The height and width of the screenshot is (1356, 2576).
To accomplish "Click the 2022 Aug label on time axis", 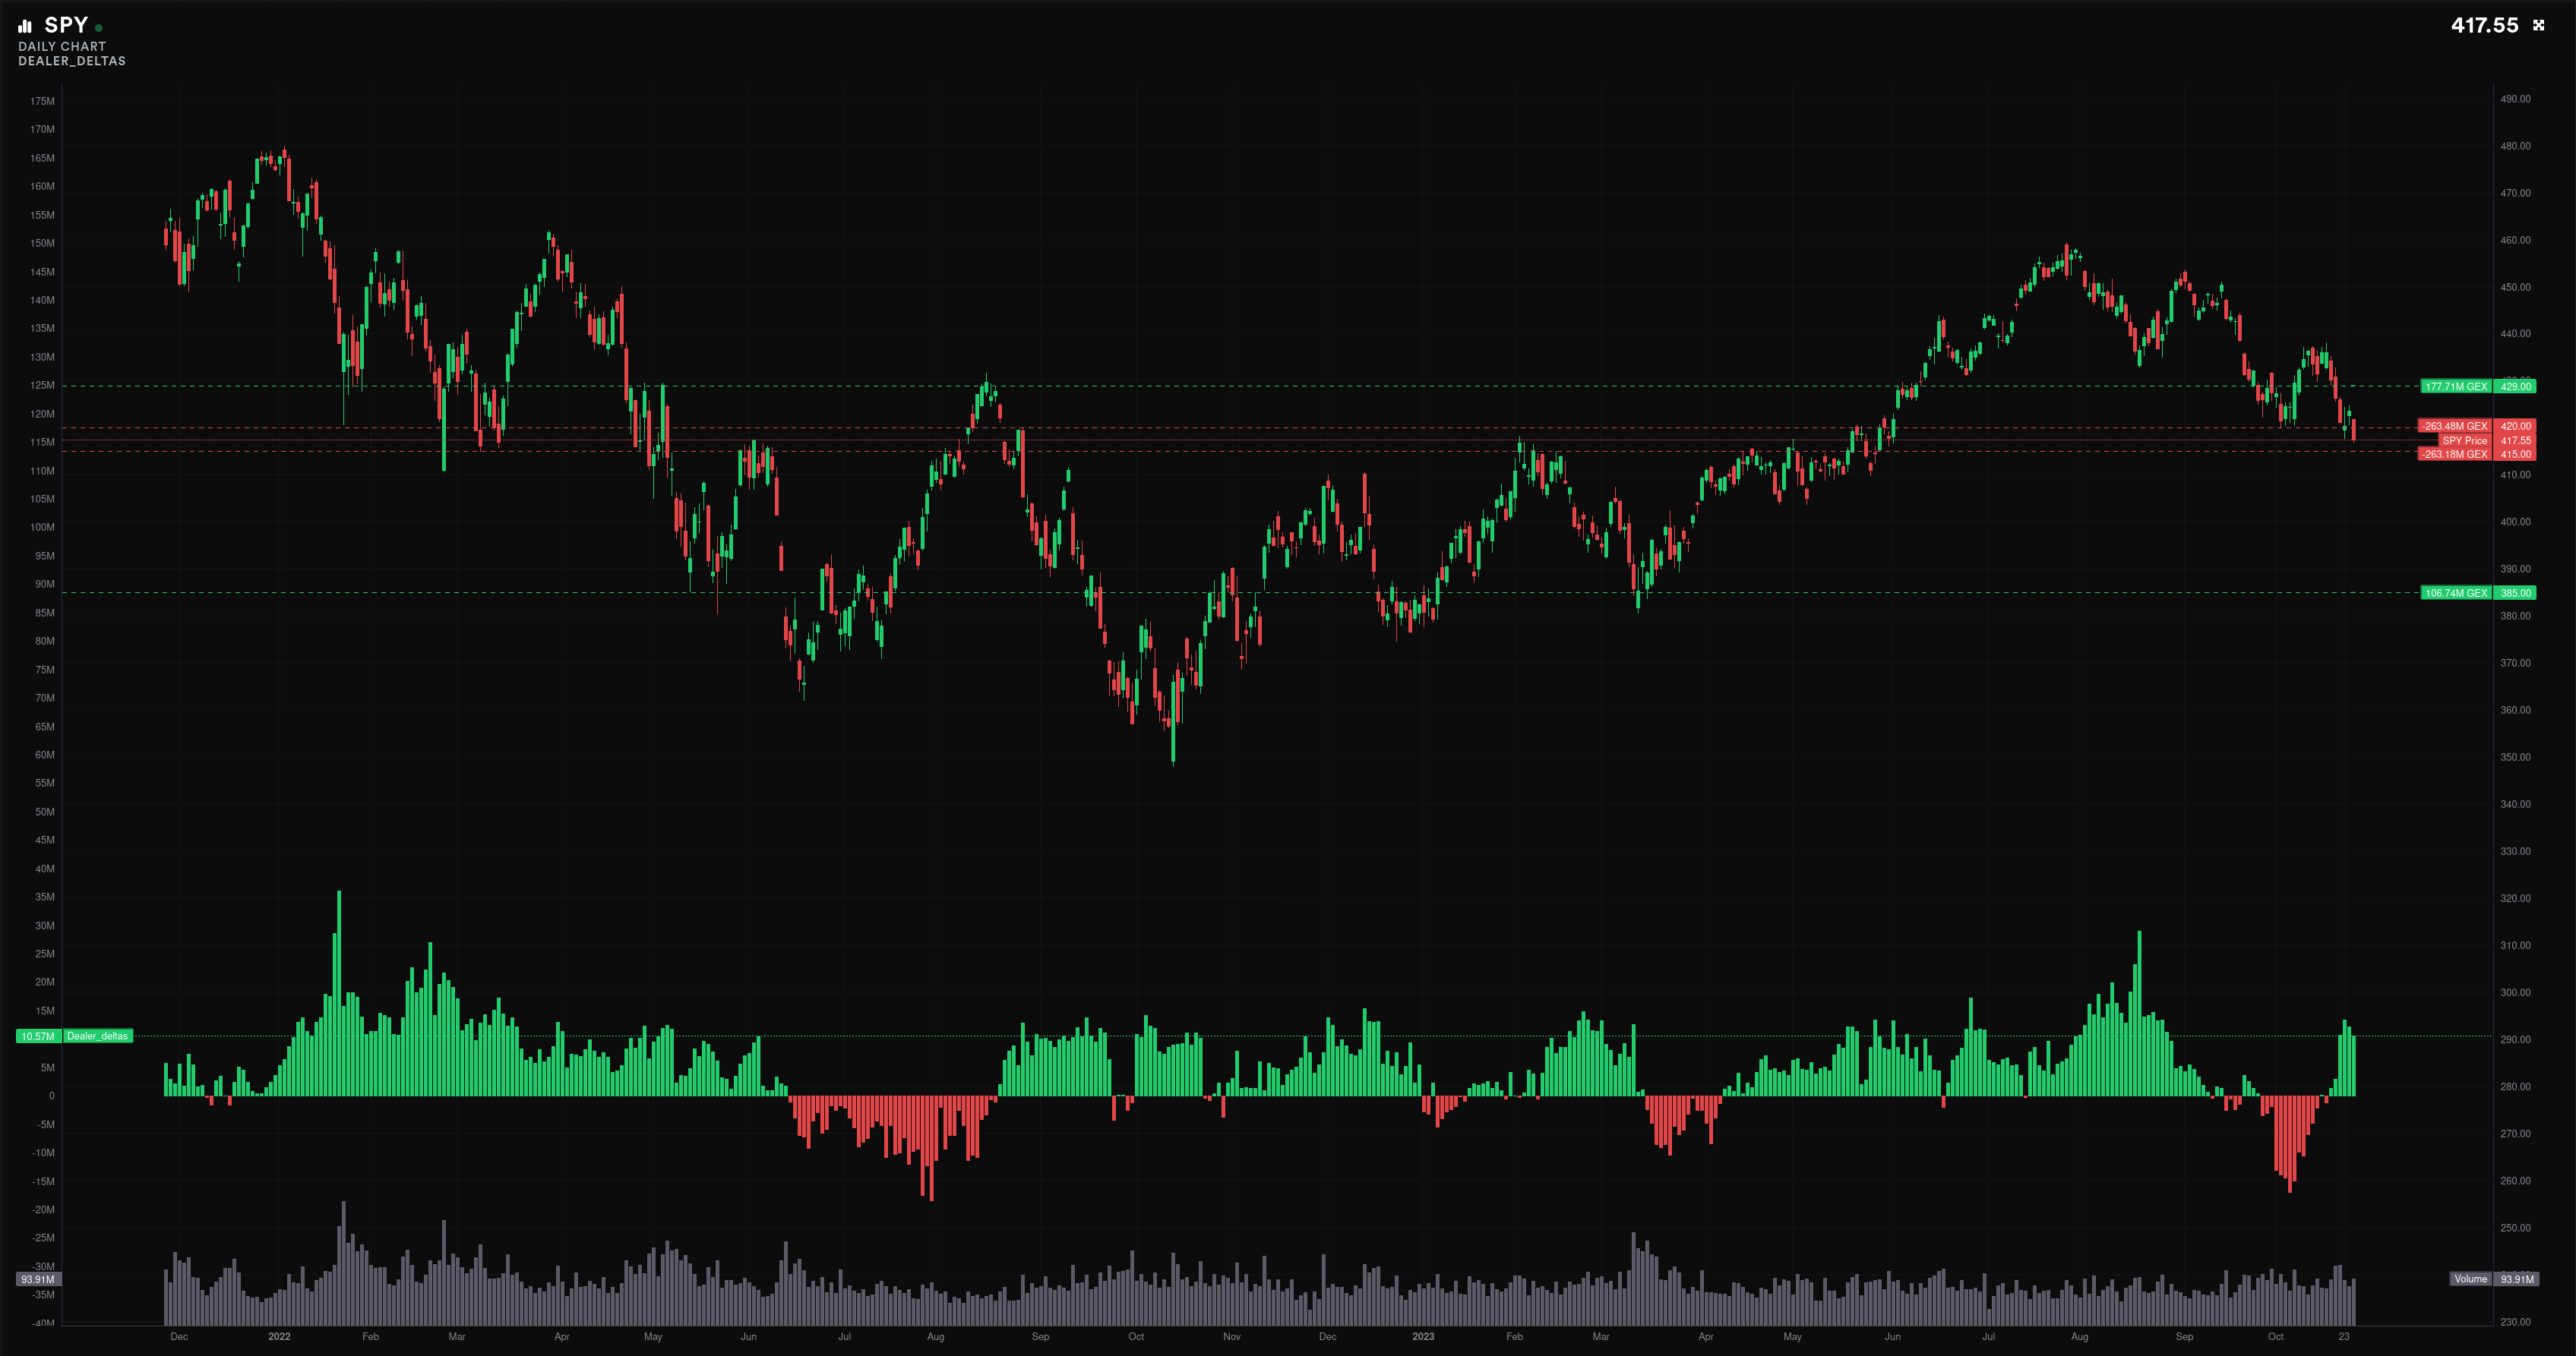I will (x=935, y=1336).
